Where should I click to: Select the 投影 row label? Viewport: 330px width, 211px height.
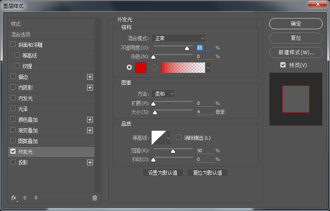23,162
